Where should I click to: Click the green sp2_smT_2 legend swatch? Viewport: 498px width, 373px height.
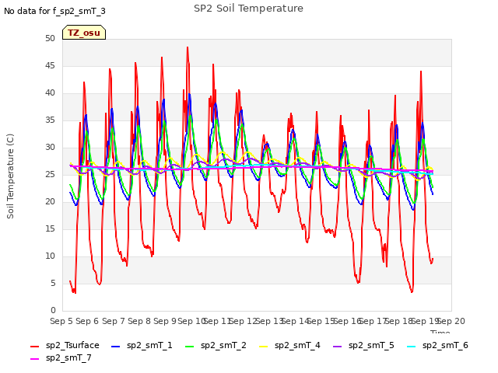pos(189,347)
